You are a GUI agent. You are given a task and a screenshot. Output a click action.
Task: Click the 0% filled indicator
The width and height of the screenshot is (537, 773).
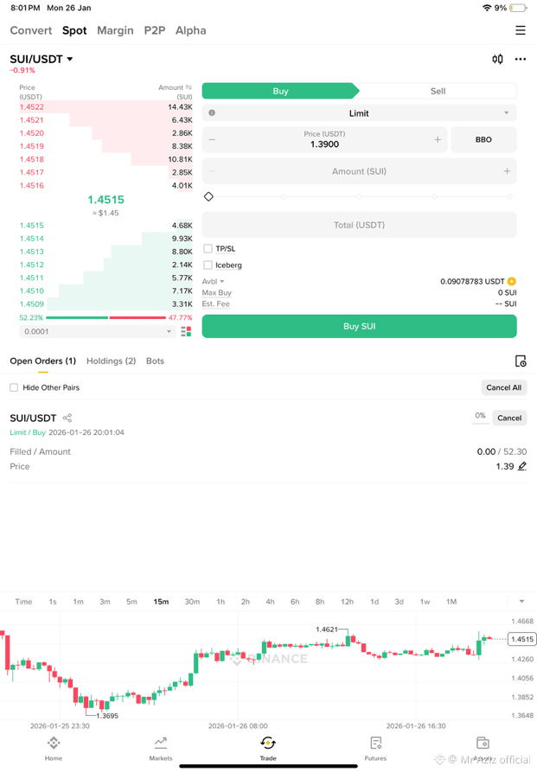click(x=480, y=416)
